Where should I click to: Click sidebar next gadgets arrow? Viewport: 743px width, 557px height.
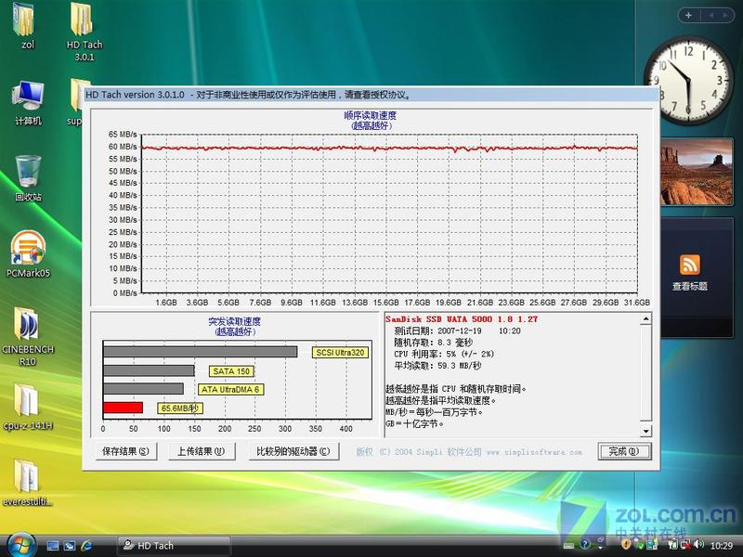[x=725, y=15]
